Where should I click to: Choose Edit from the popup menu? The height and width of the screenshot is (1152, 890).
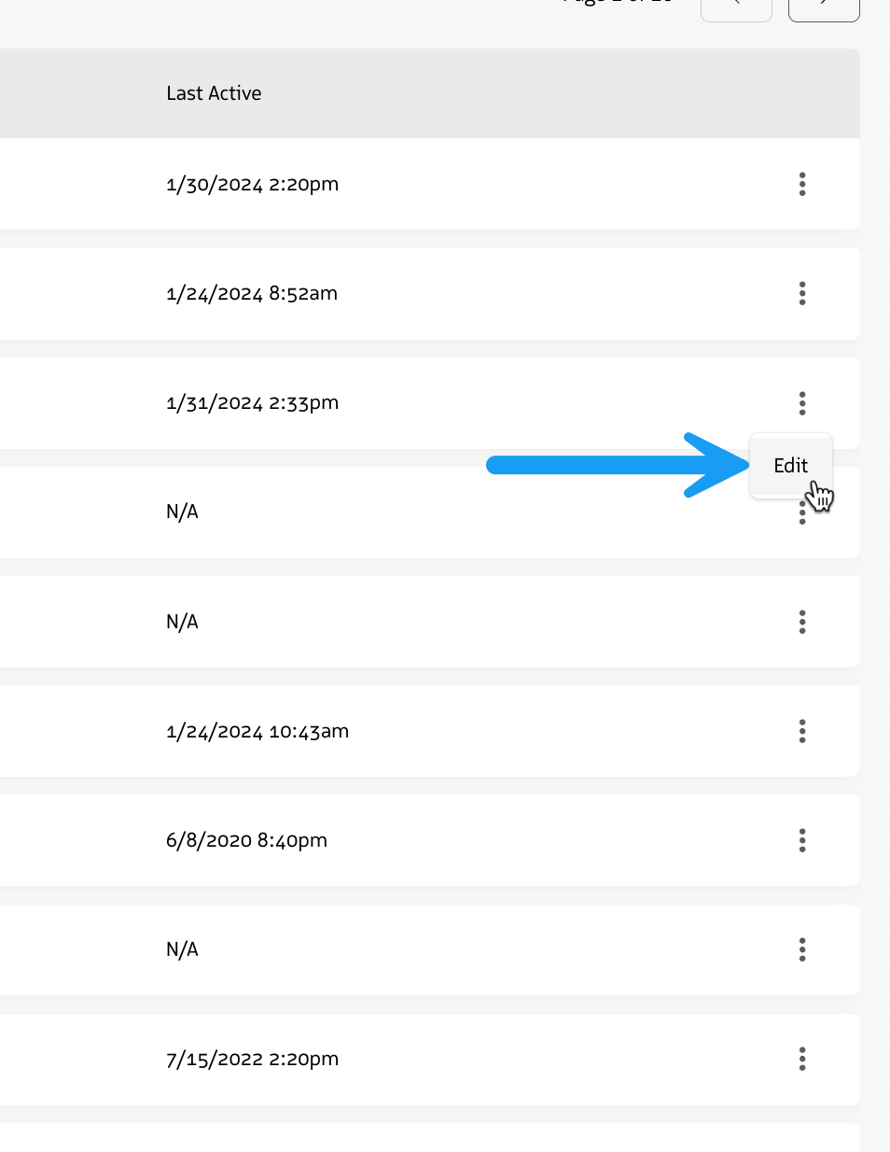click(790, 466)
